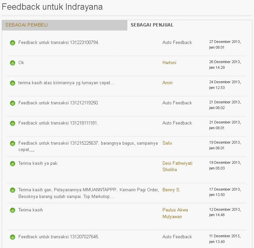Click green plus icon for transaksi 131207027645
This screenshot has width=254, height=248.
click(x=12, y=237)
